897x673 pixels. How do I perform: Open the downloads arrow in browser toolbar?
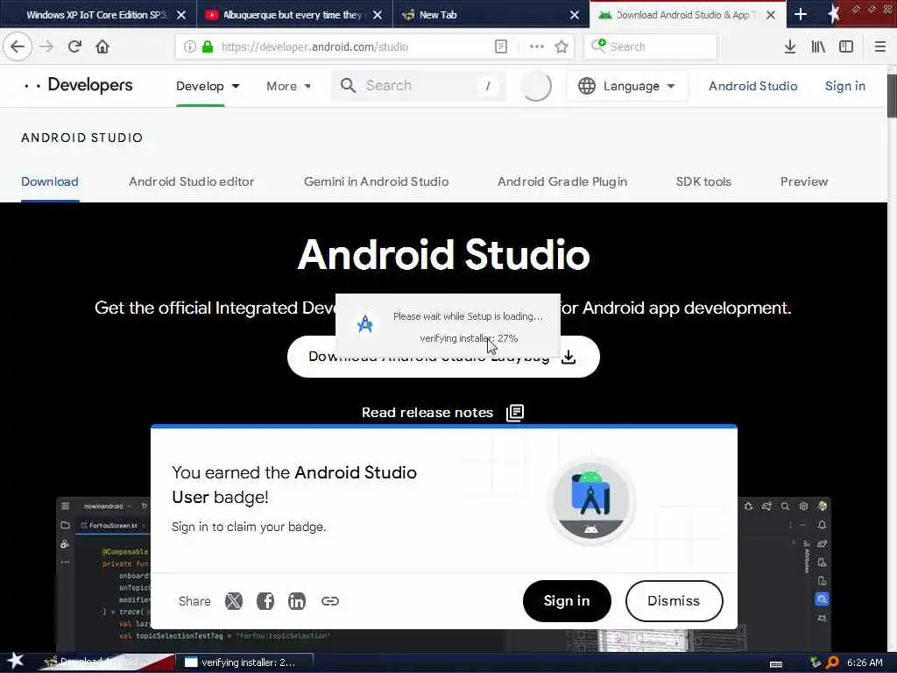click(x=790, y=46)
